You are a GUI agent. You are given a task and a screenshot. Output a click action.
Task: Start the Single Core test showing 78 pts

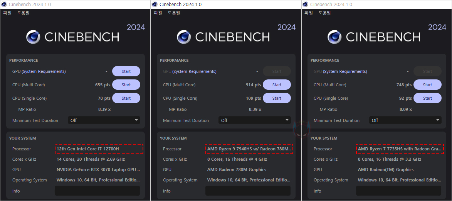coord(126,98)
